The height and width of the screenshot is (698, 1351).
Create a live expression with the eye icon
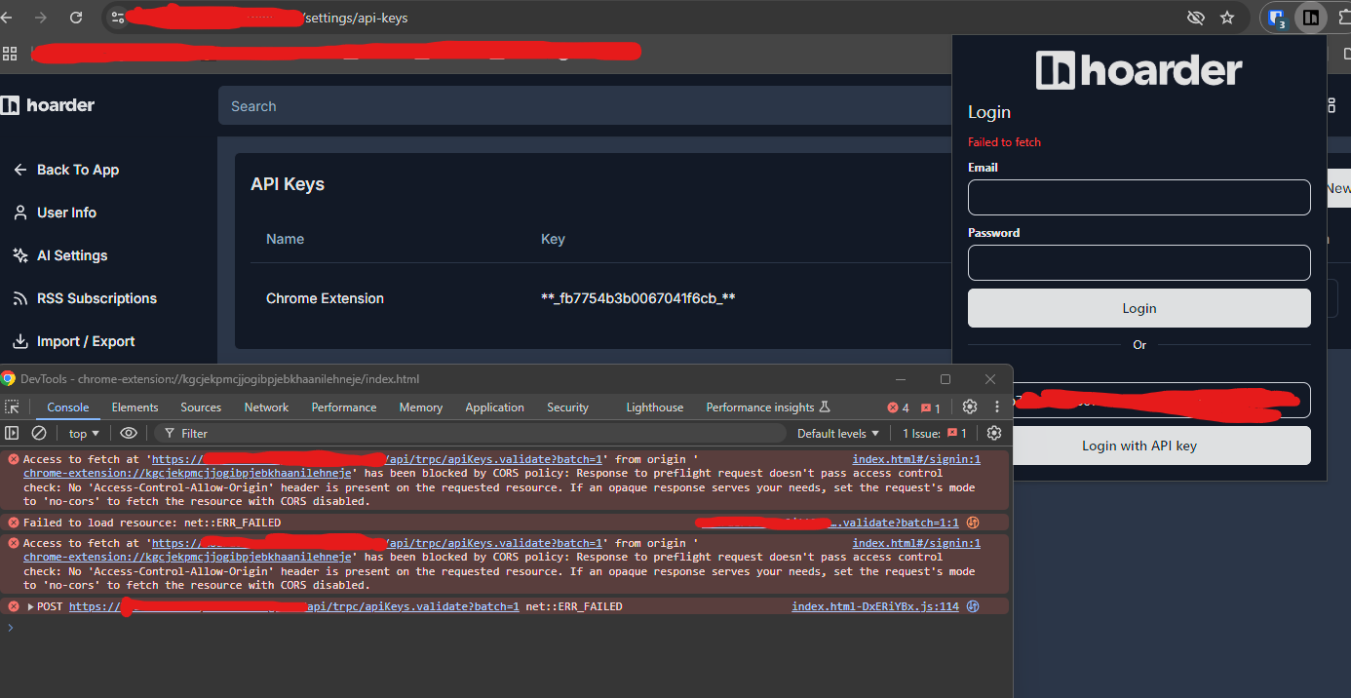coord(129,433)
